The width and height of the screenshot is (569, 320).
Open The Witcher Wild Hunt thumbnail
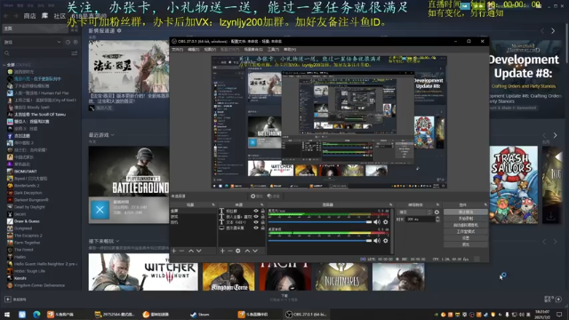click(x=143, y=272)
